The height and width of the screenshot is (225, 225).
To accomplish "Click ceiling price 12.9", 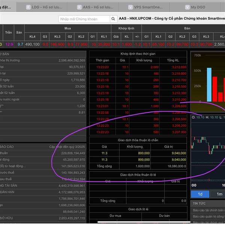I will click(9, 44).
